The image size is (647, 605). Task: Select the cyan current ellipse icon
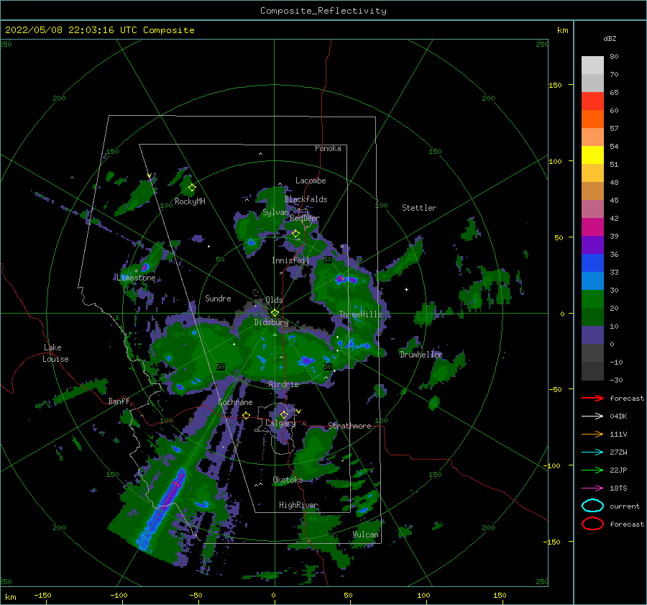click(x=592, y=506)
